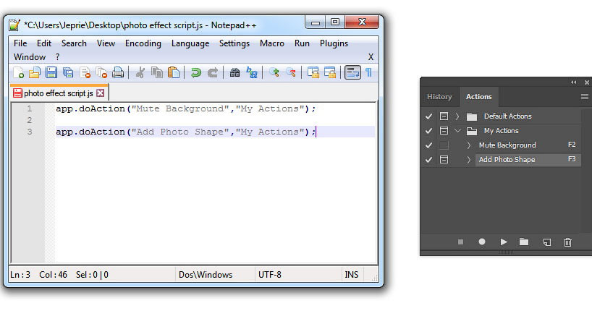The image size is (592, 311).
Task: Click the Save All toolbar icon
Action: (68, 72)
